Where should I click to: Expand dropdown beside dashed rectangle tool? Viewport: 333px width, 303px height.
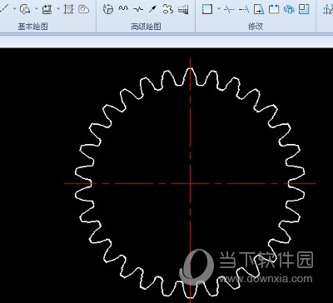(x=218, y=9)
